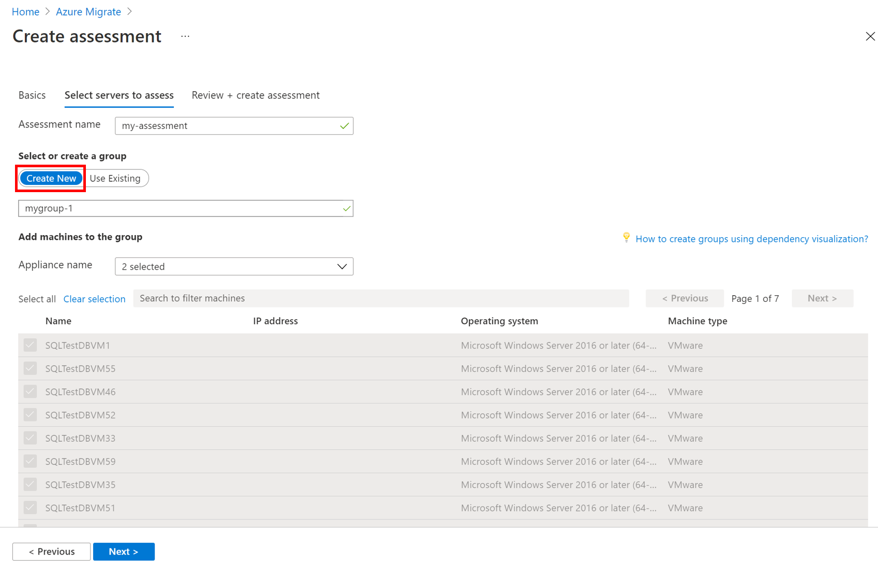This screenshot has width=878, height=566.
Task: Open the Select servers to assess tab
Action: click(x=119, y=95)
